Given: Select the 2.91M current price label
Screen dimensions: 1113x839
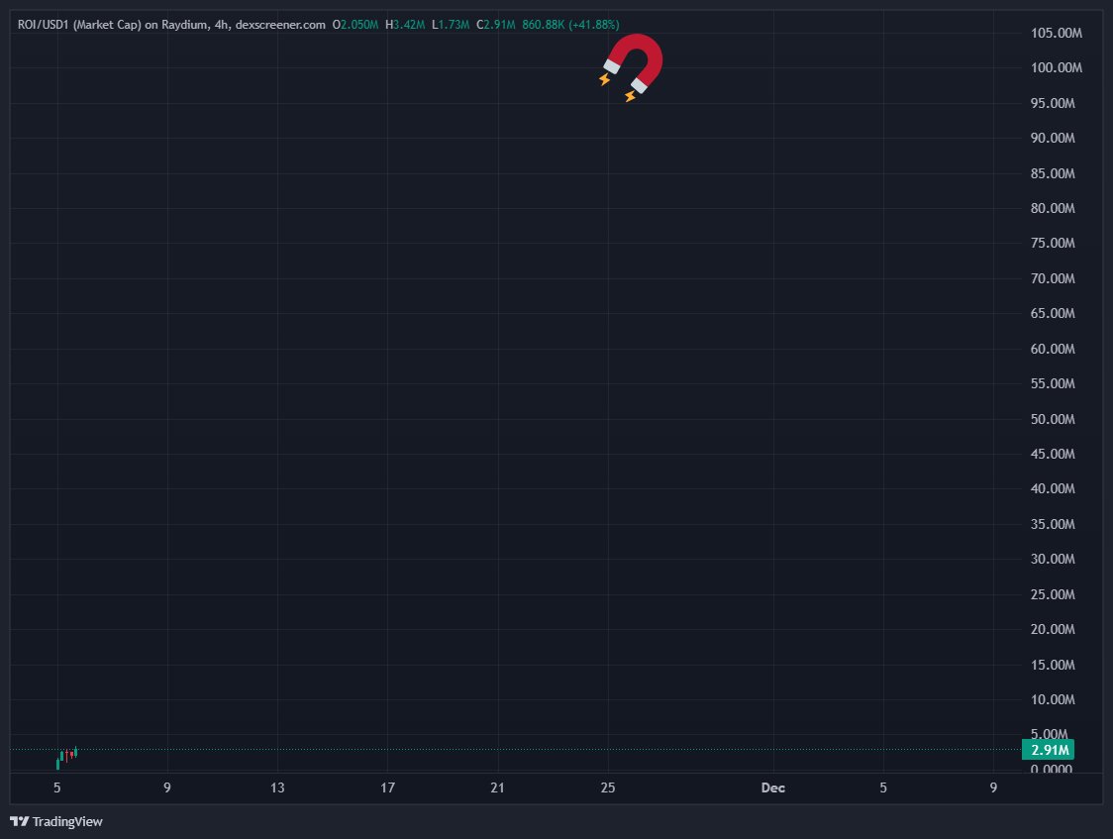Looking at the screenshot, I should coord(1048,750).
